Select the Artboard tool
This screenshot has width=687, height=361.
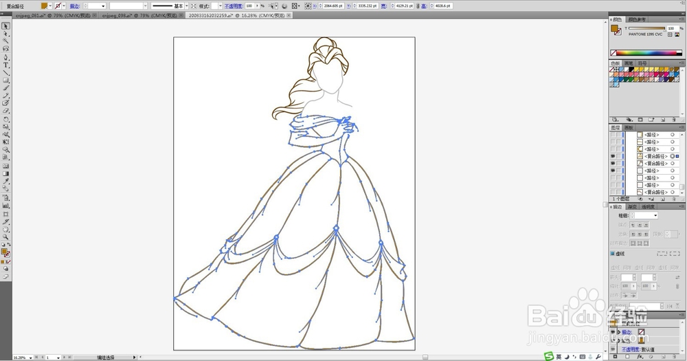click(5, 214)
